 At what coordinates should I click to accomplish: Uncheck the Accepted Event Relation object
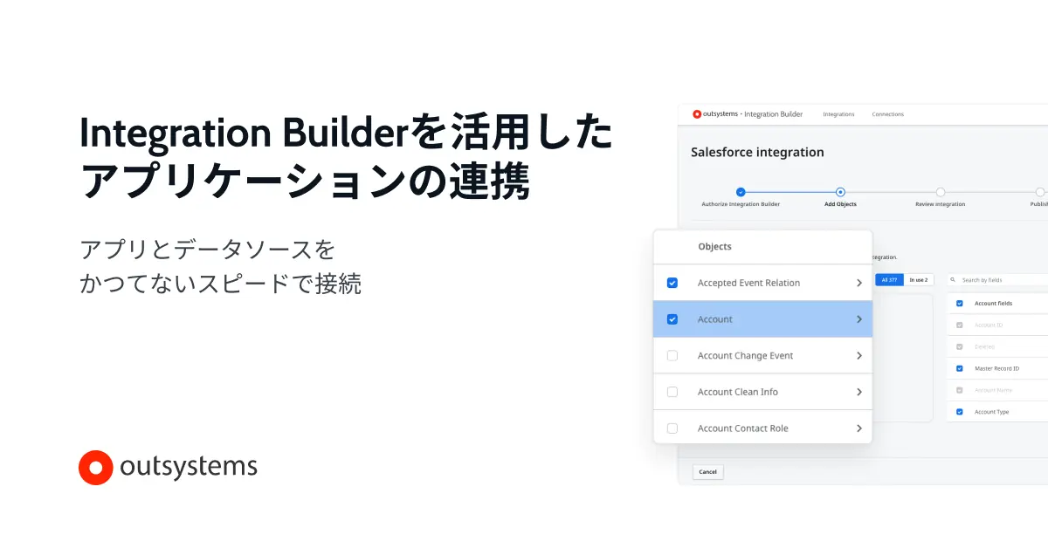pyautogui.click(x=672, y=283)
